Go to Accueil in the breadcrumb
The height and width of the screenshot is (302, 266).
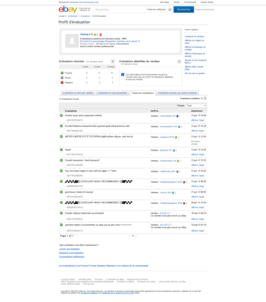62,16
